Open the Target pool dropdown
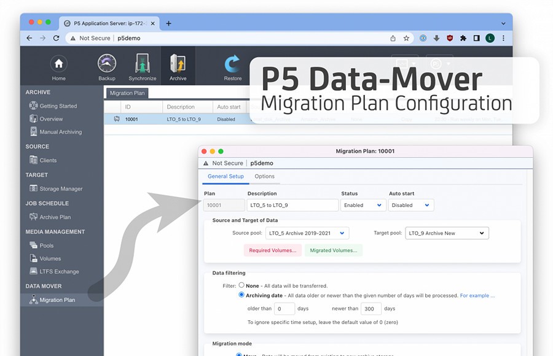 click(447, 233)
